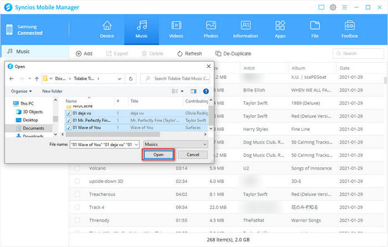Open the Information tab
Image resolution: width=388 pixels, height=247 pixels.
pyautogui.click(x=246, y=30)
